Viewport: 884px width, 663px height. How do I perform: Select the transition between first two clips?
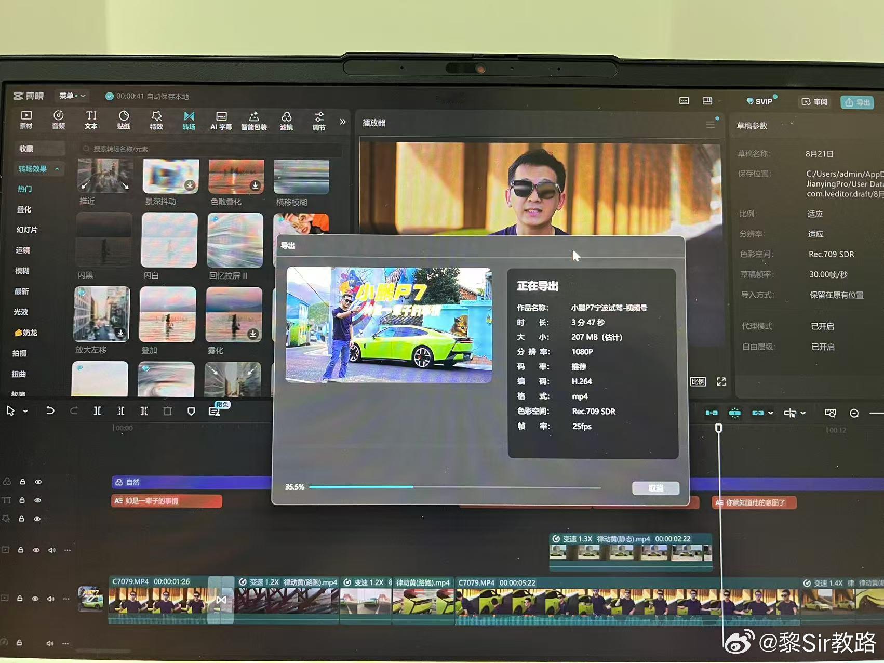pos(221,600)
